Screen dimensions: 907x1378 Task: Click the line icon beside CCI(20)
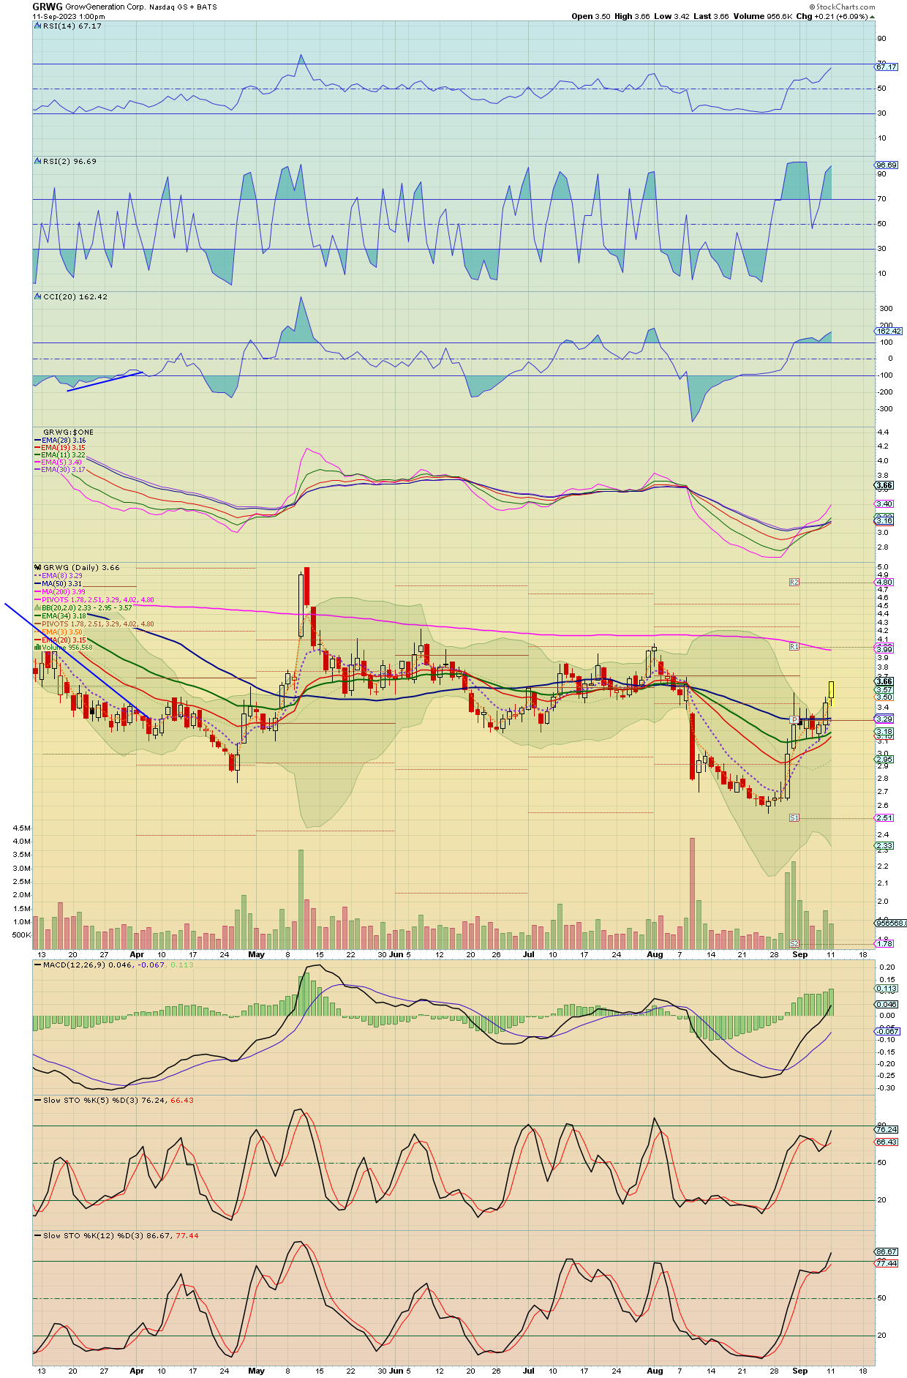(38, 296)
